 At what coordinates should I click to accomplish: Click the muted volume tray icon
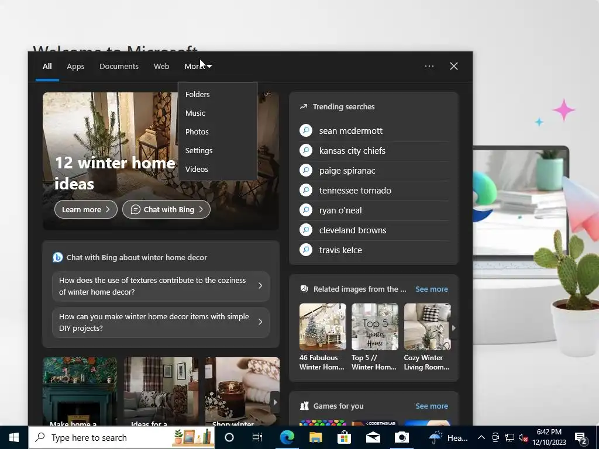click(523, 437)
